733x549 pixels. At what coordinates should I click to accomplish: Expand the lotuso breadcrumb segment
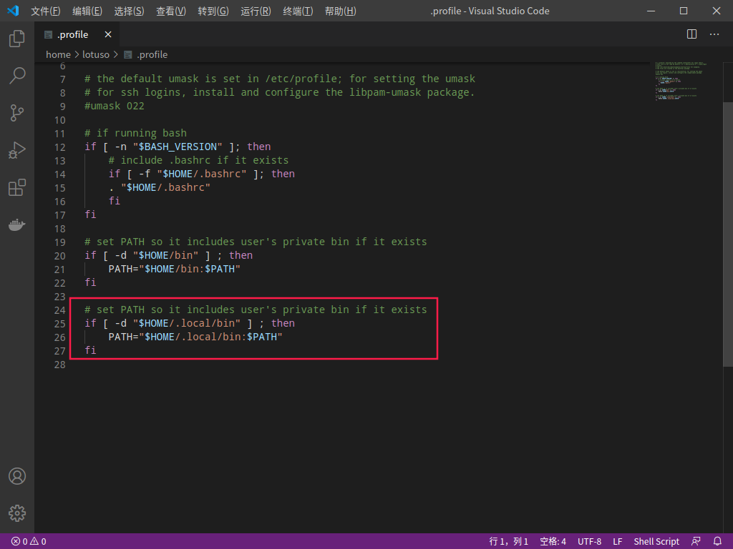tap(96, 54)
